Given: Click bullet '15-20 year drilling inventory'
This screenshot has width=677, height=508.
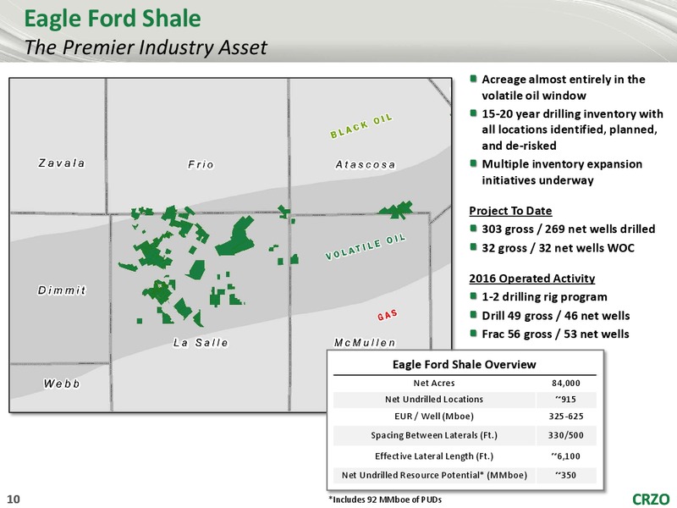Looking at the screenshot, I should tap(572, 130).
